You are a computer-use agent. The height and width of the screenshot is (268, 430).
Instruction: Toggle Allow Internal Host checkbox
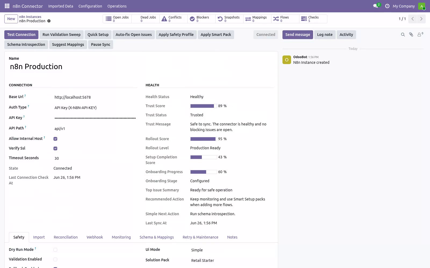click(55, 139)
